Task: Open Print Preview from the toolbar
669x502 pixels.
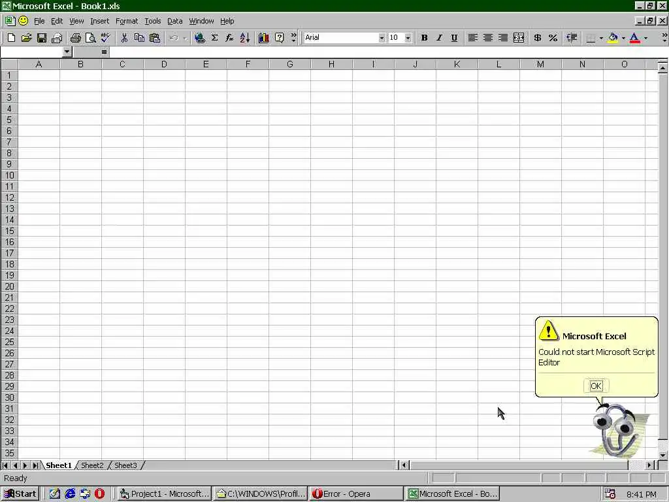Action: (x=90, y=38)
